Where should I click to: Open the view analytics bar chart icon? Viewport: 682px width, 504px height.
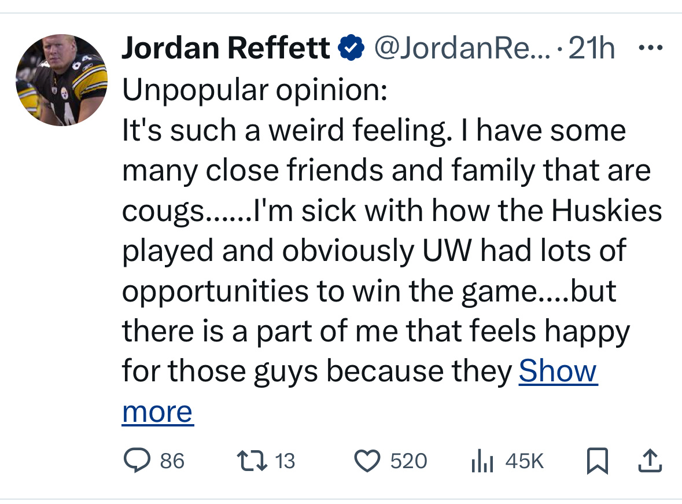point(481,461)
